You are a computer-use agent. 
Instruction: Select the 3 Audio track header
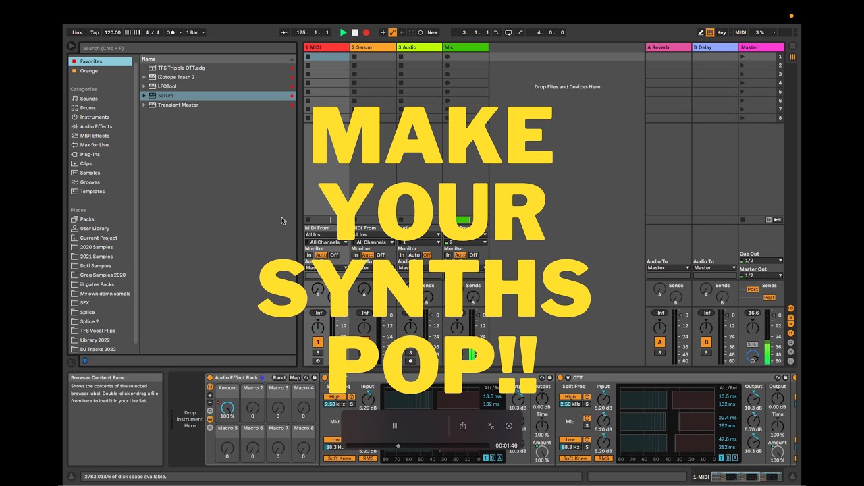tap(419, 47)
